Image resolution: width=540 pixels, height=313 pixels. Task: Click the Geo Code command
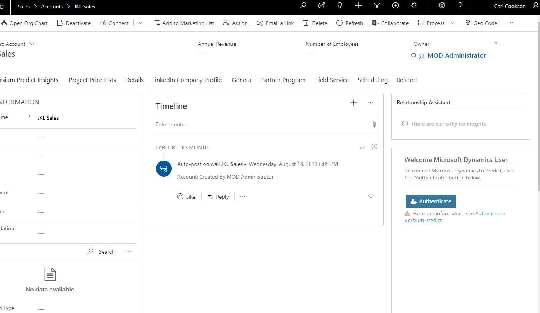coord(481,23)
